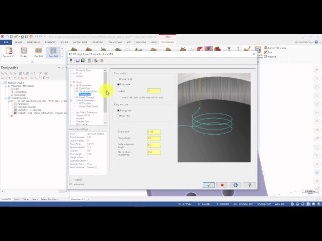The height and width of the screenshot is (241, 322).
Task: Switch to the WIREFRAME ribbon tab
Action: pyautogui.click(x=33, y=42)
